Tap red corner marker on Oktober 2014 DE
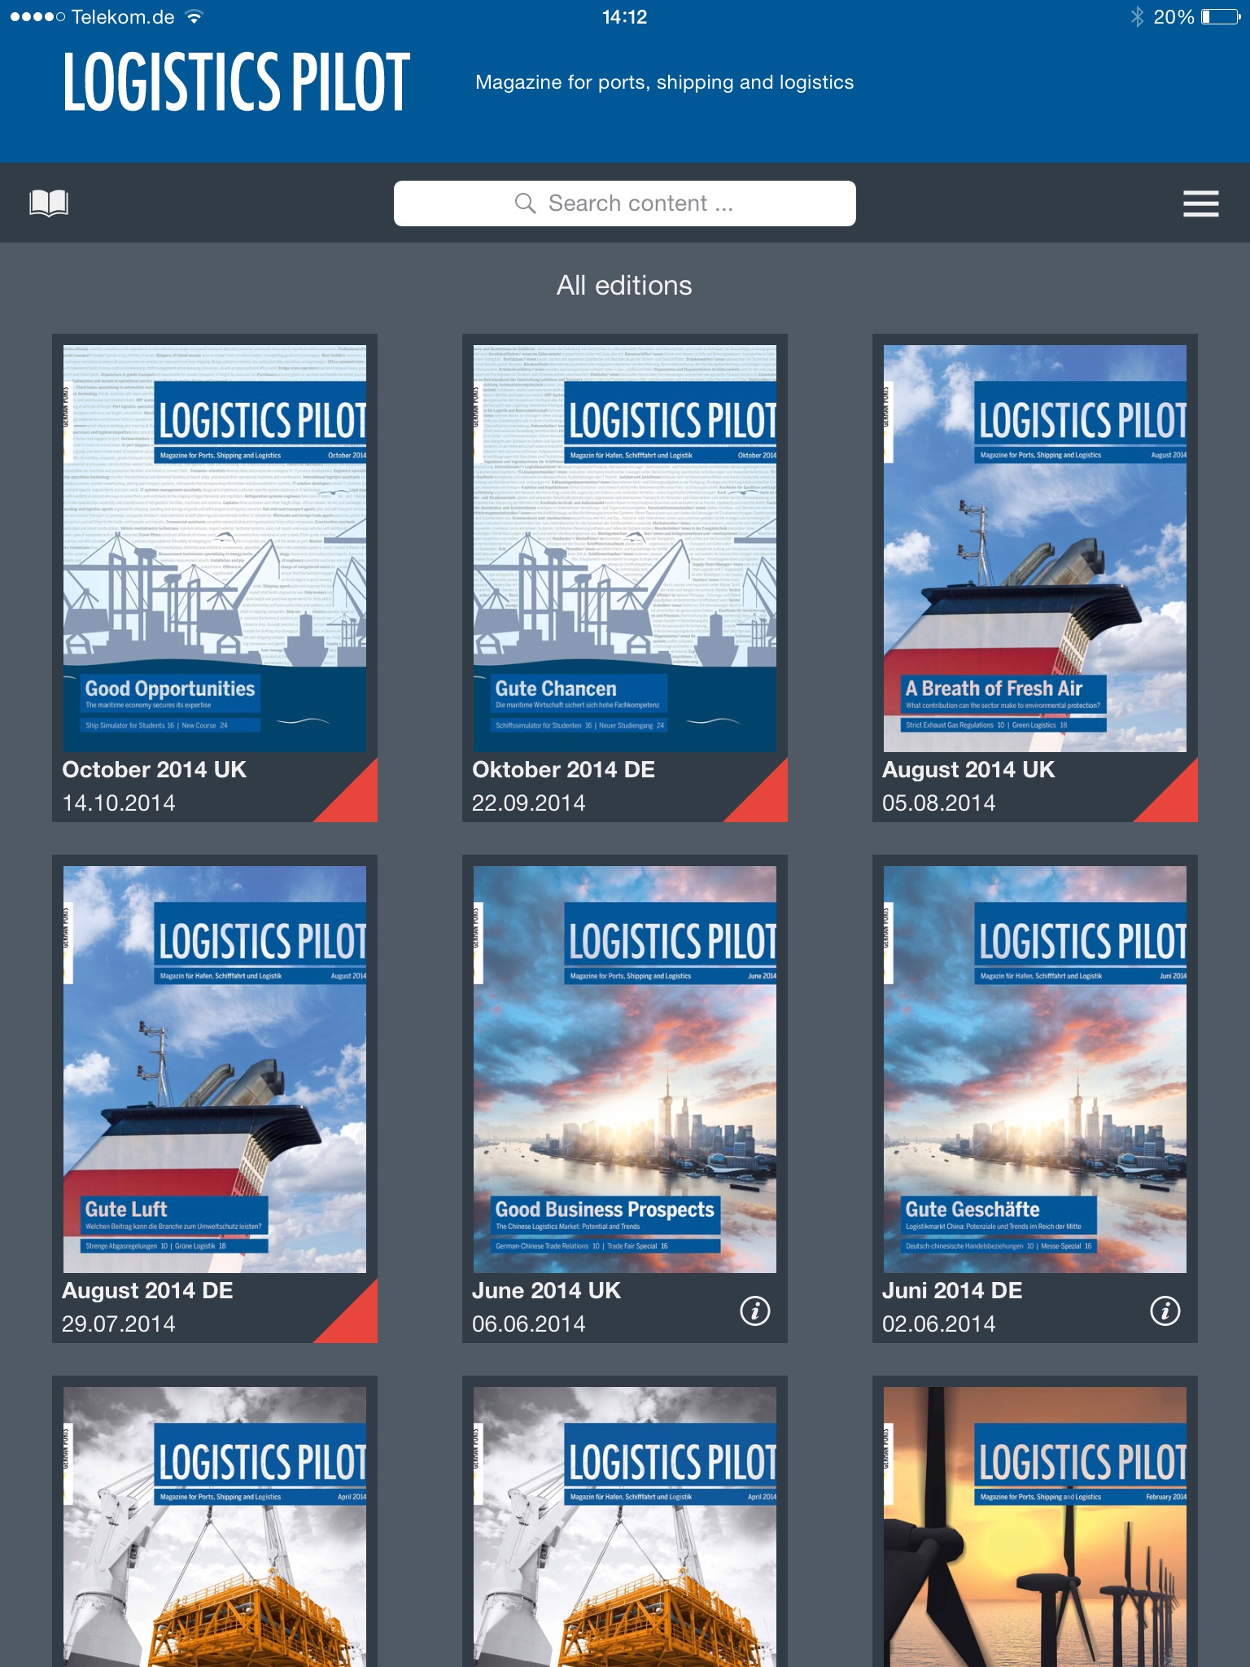Viewport: 1250px width, 1667px height. tap(766, 799)
